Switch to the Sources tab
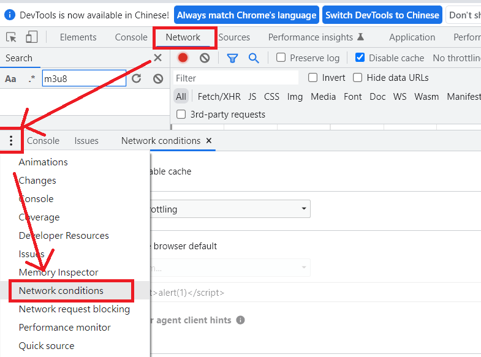This screenshot has width=481, height=357. click(x=234, y=37)
